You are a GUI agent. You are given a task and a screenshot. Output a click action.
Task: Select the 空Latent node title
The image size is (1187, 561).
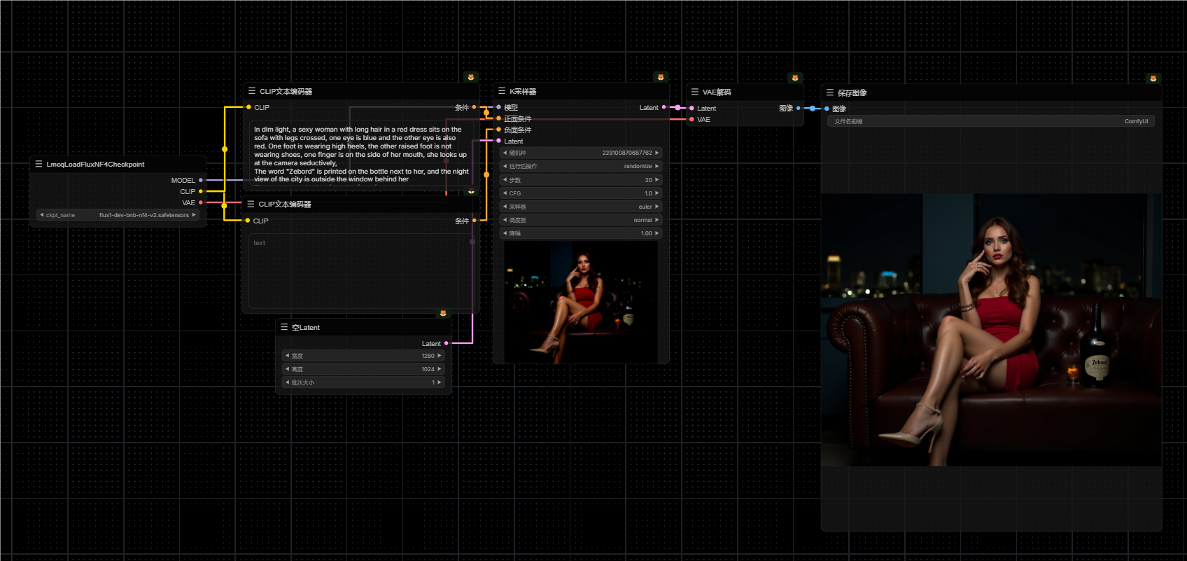tap(306, 328)
